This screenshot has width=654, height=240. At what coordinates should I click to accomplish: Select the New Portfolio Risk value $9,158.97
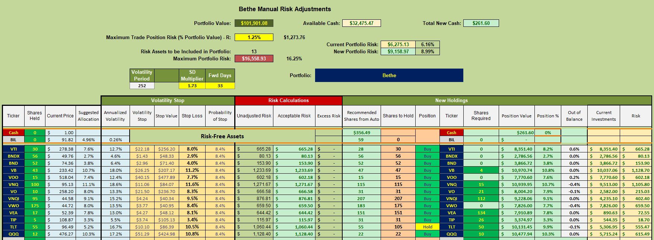[x=398, y=51]
